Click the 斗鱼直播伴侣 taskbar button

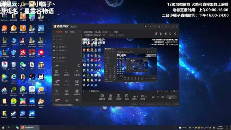30,127
